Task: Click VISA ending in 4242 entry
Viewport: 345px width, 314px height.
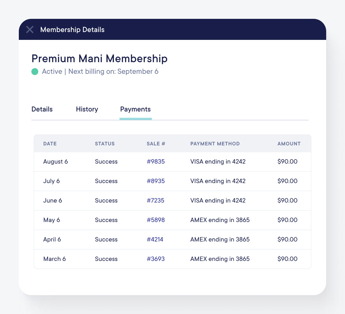Action: [218, 161]
